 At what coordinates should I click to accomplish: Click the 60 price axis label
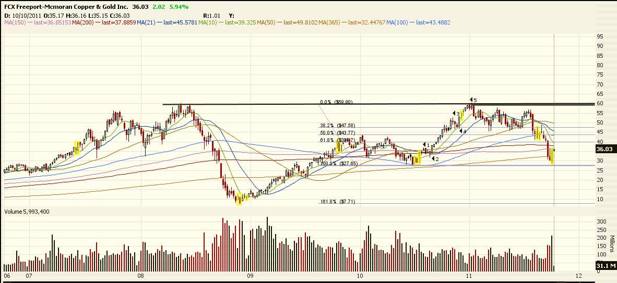pyautogui.click(x=600, y=104)
